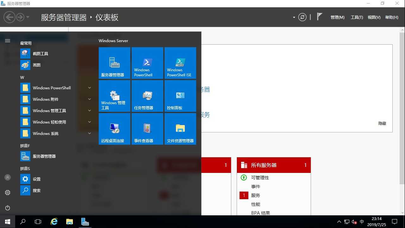The width and height of the screenshot is (405, 228).
Task: Click the W letter group header
Action: pyautogui.click(x=22, y=78)
